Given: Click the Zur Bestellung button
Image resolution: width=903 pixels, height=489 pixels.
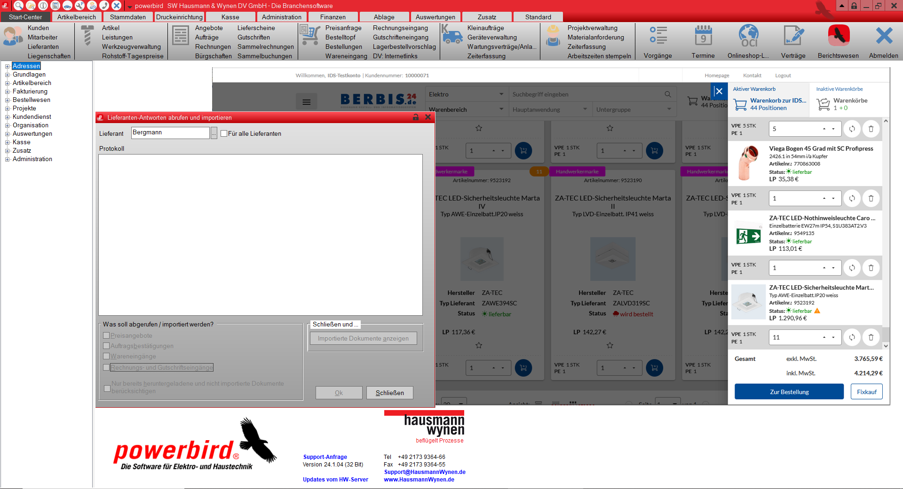Looking at the screenshot, I should (x=789, y=392).
